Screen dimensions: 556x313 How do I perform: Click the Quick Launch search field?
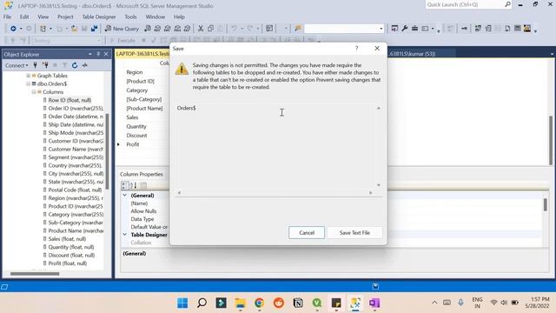tap(464, 4)
